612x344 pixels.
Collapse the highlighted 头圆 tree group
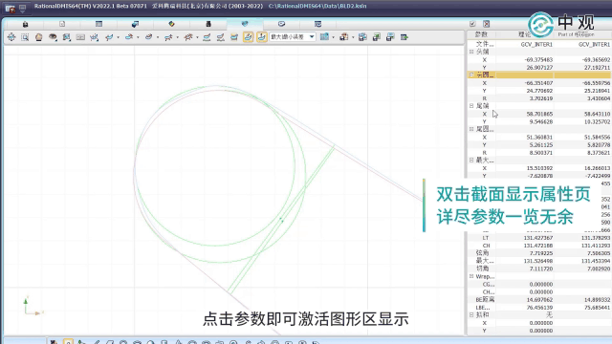click(x=471, y=75)
